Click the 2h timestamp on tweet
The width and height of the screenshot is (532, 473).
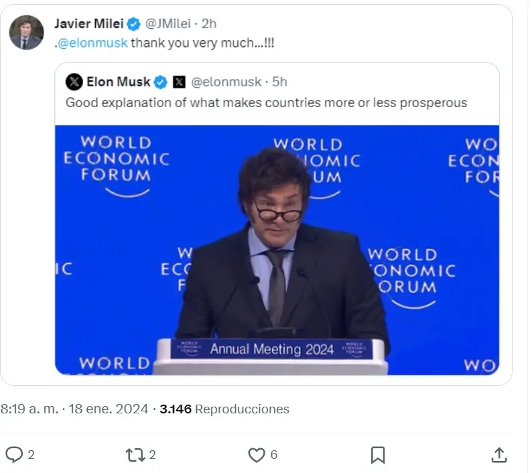pyautogui.click(x=209, y=23)
